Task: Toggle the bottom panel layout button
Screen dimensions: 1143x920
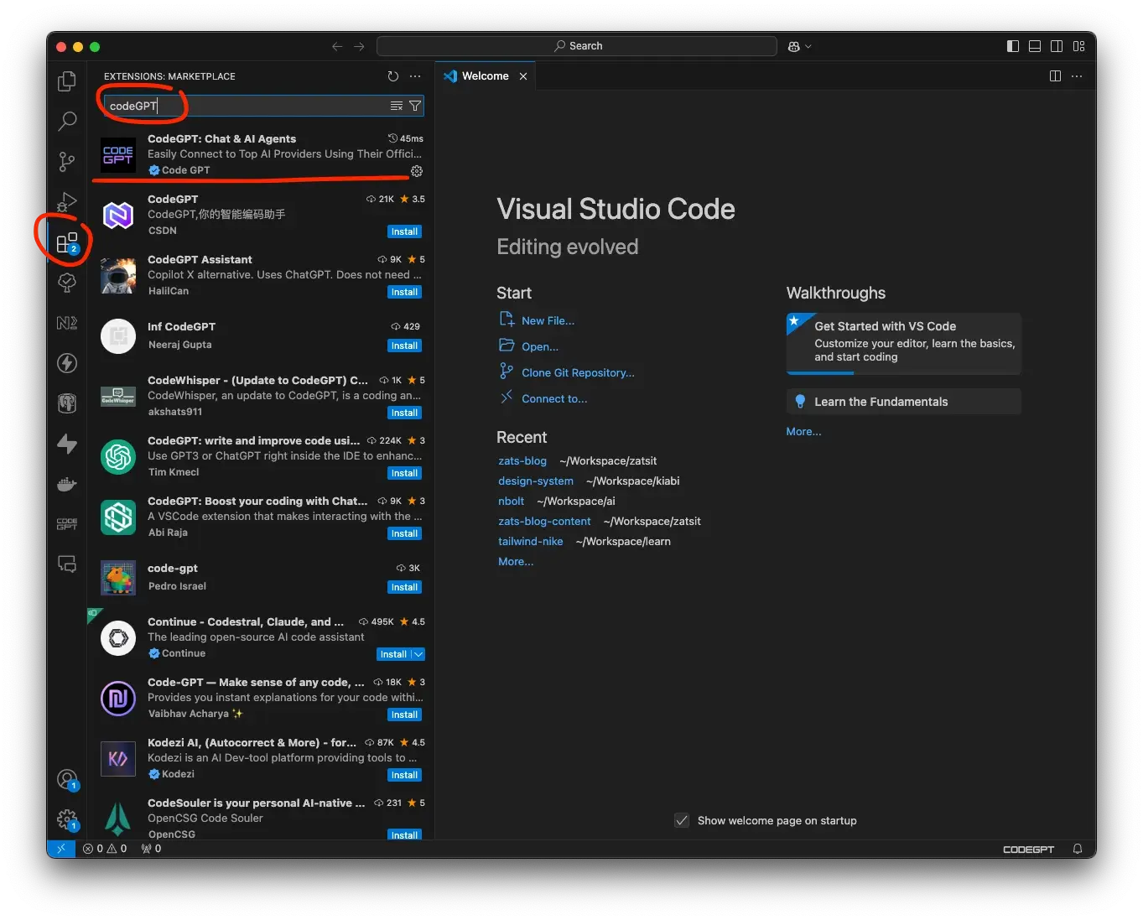Action: (x=1035, y=46)
